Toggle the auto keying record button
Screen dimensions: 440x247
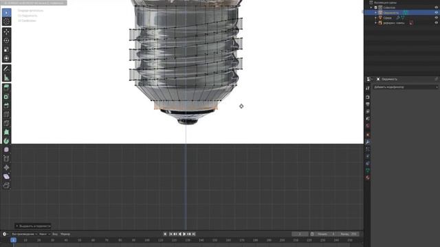[x=165, y=234]
